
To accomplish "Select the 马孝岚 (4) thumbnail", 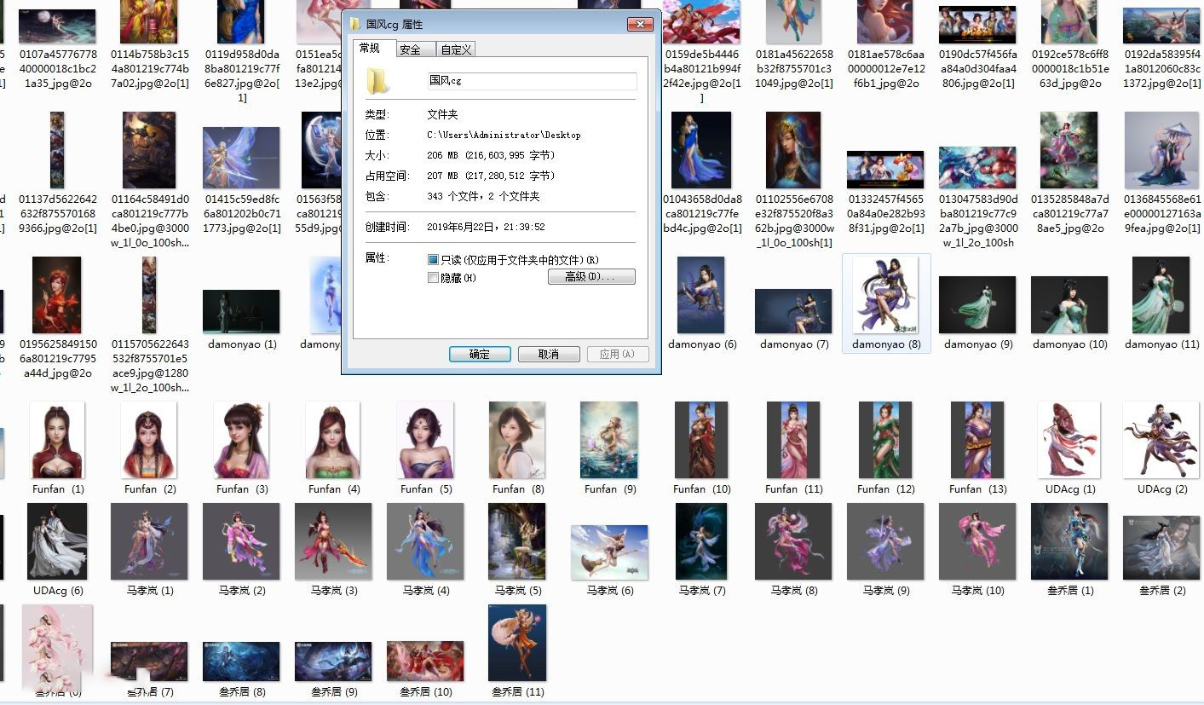I will 425,541.
